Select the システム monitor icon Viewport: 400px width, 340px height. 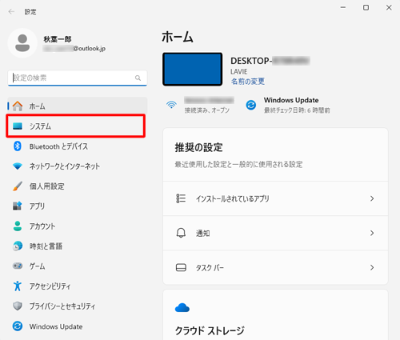[x=18, y=126]
